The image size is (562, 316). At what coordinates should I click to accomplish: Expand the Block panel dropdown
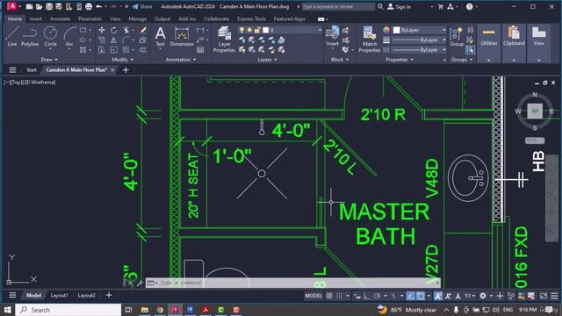coord(340,60)
